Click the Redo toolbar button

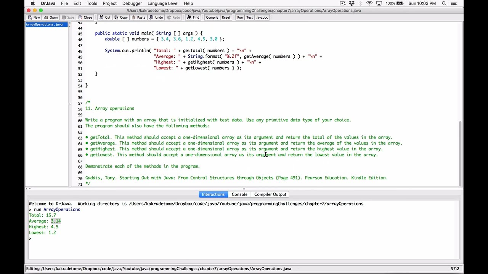(x=173, y=18)
